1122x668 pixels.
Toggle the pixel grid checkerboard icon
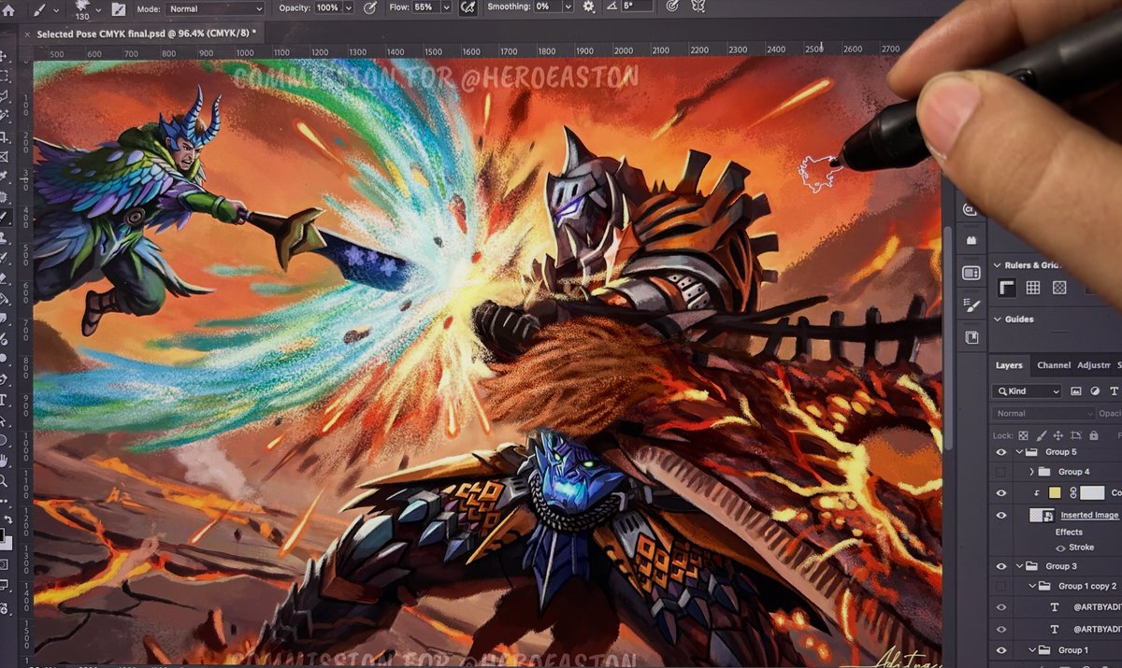click(1059, 288)
